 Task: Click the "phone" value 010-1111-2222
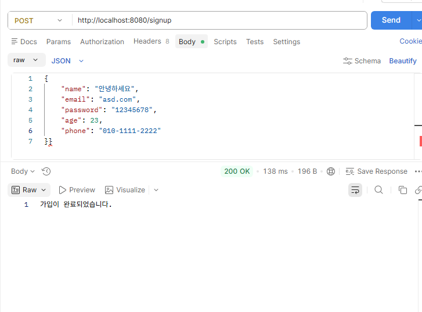pos(129,131)
